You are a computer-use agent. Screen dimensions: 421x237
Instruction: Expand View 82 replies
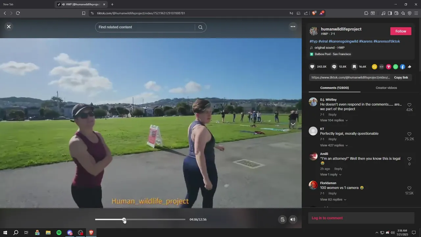[333, 199]
